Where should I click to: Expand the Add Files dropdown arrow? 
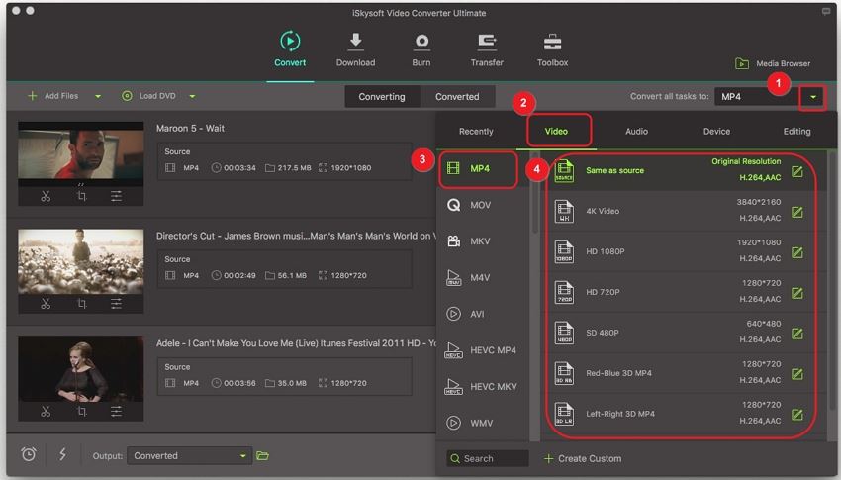[98, 97]
